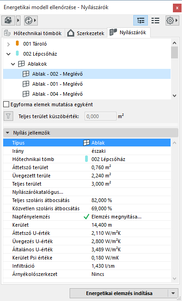The image size is (182, 301).
Task: Click Teljes terület value 3,000 m²
Action: pyautogui.click(x=101, y=184)
